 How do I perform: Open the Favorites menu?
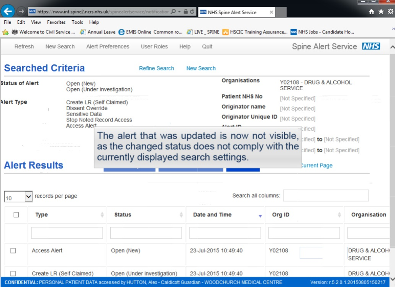pyautogui.click(x=56, y=22)
